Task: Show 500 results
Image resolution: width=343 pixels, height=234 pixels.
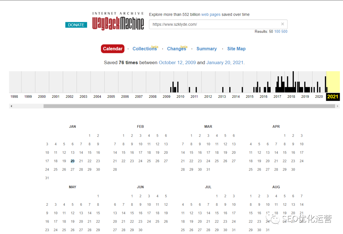Action: tap(284, 31)
